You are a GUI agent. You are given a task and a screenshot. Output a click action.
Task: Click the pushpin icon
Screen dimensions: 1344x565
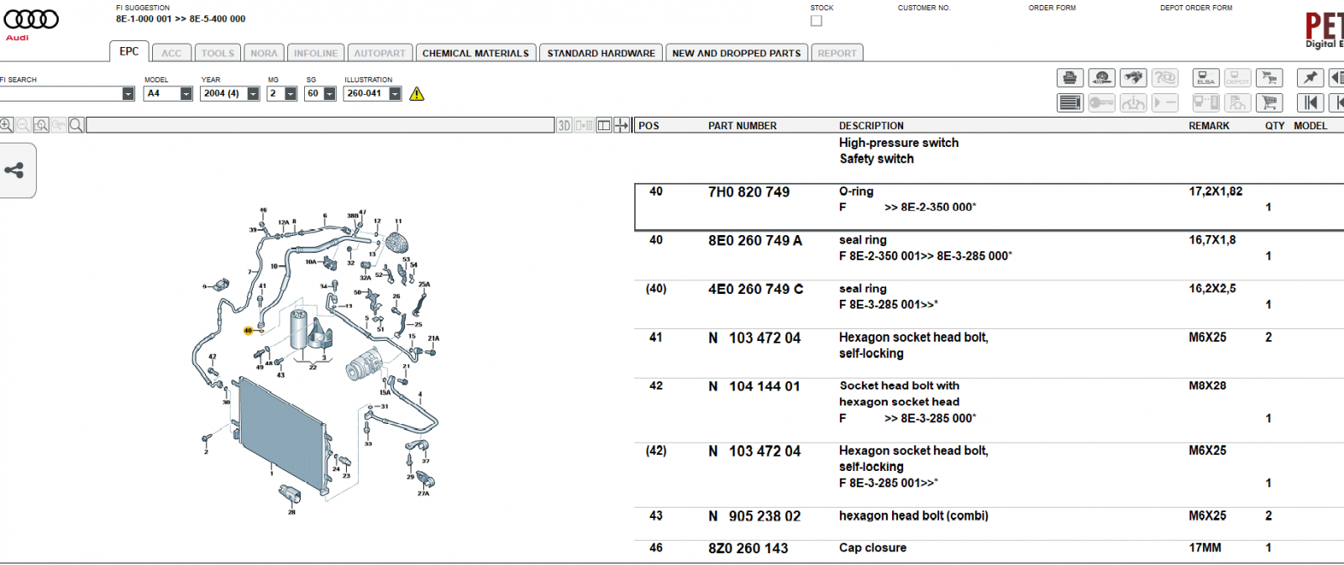[x=1310, y=78]
